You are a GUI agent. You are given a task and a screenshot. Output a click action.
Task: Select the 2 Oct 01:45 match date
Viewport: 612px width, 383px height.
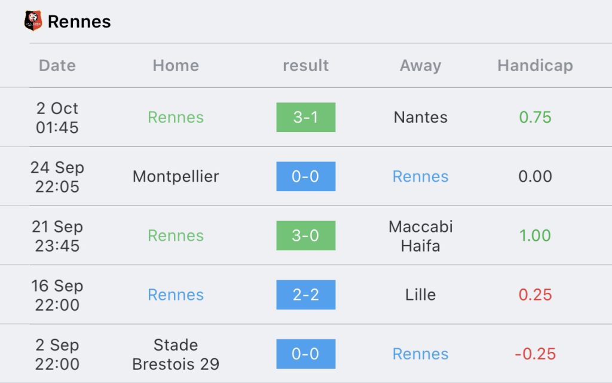[57, 118]
